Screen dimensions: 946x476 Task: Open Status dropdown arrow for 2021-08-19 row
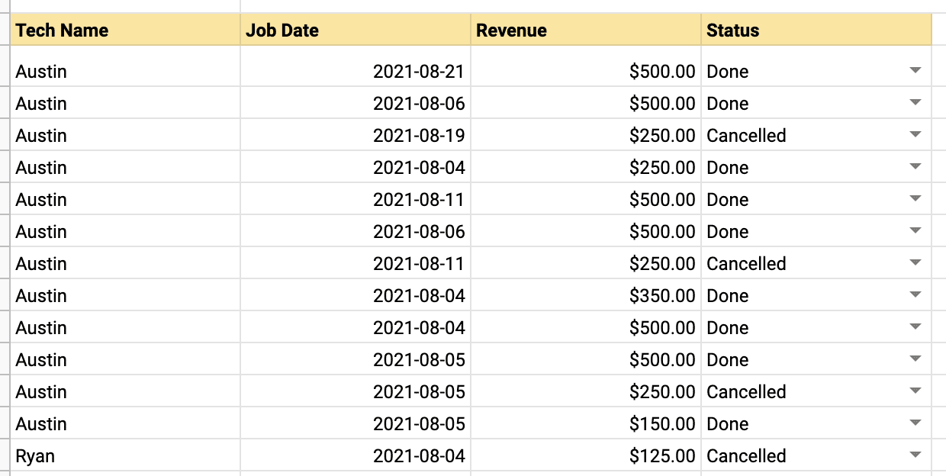click(915, 135)
